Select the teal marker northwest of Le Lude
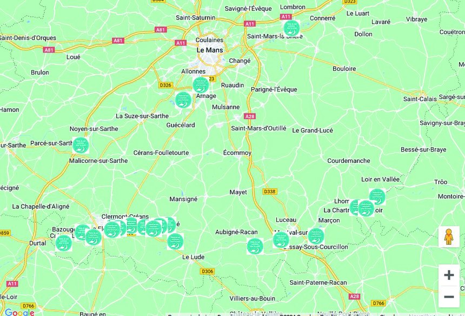This screenshot has height=316, width=465. click(x=175, y=241)
